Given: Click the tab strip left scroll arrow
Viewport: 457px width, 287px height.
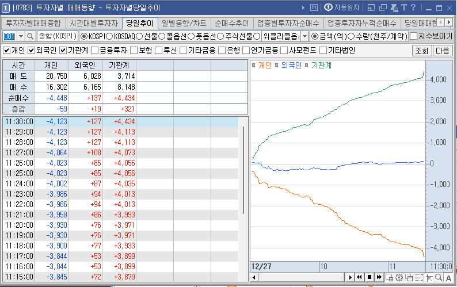Looking at the screenshot, I should click(x=441, y=22).
